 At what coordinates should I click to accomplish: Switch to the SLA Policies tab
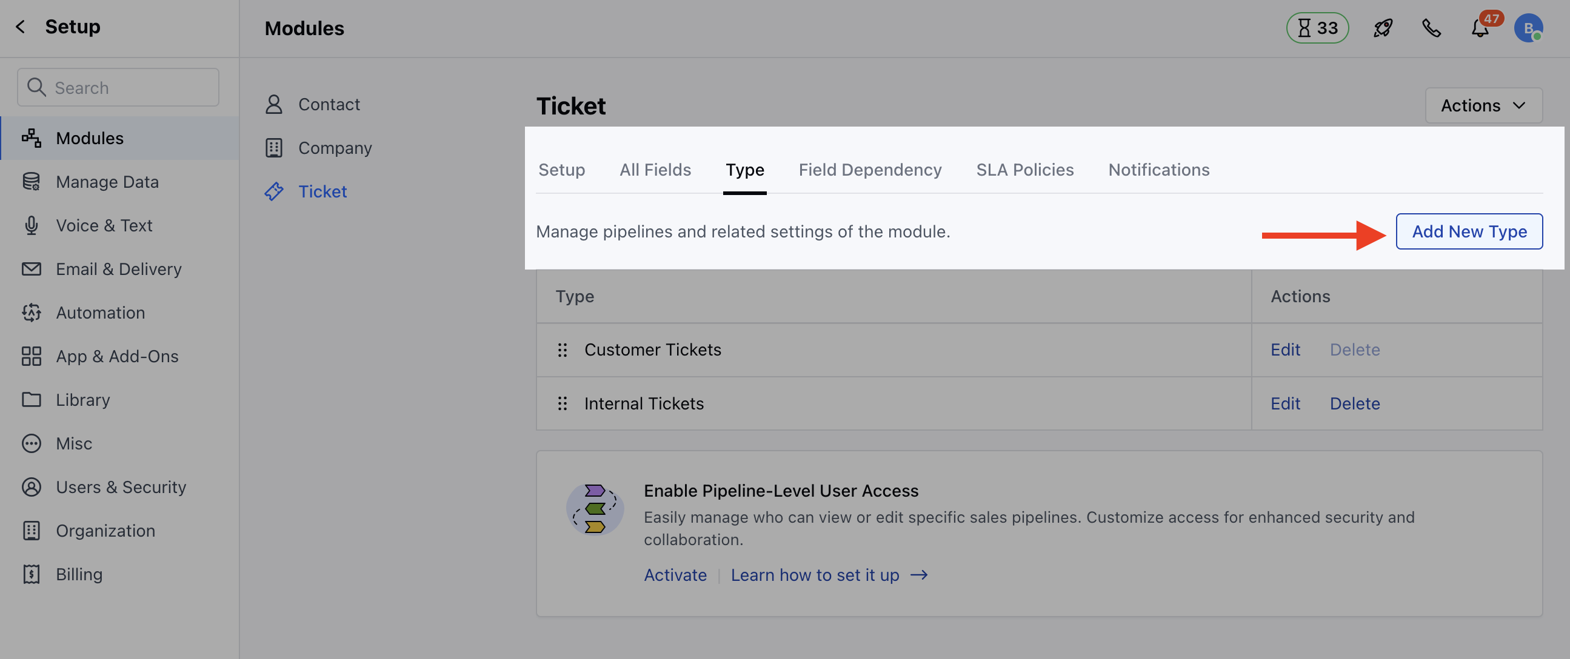[1024, 170]
